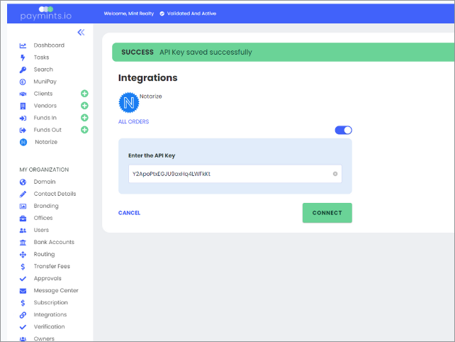Click the Routing arrows icon
The height and width of the screenshot is (342, 455).
pos(23,255)
